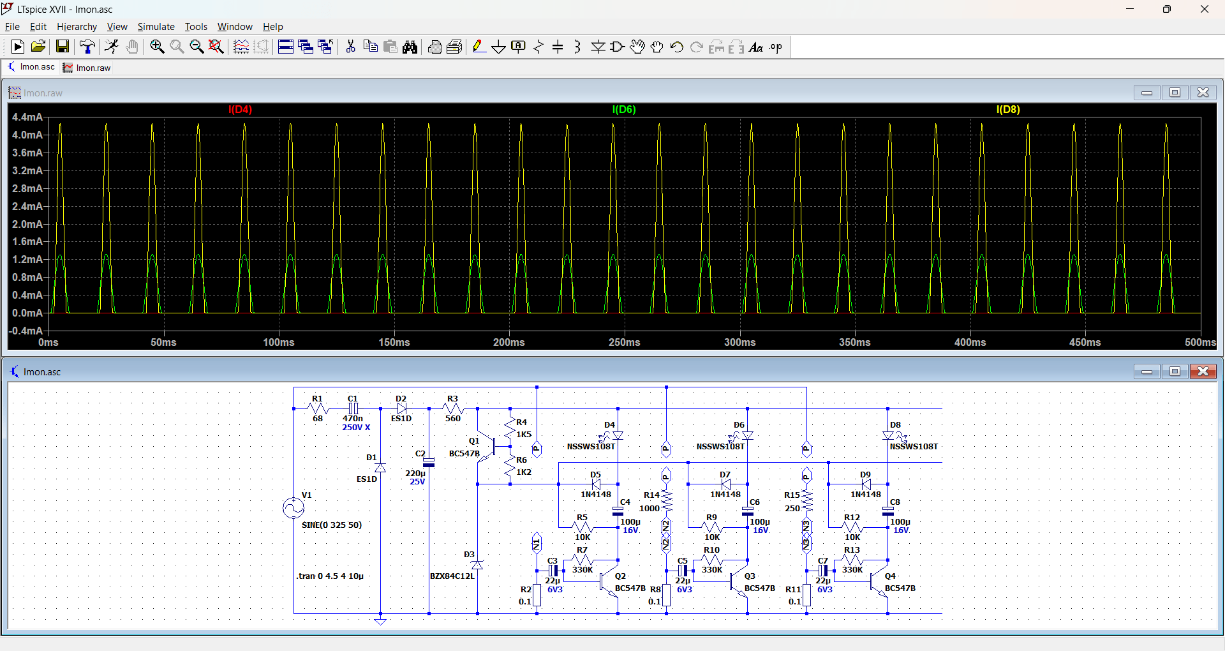This screenshot has height=651, width=1225.
Task: Switch to the Imon.raw tab
Action: pyautogui.click(x=87, y=68)
